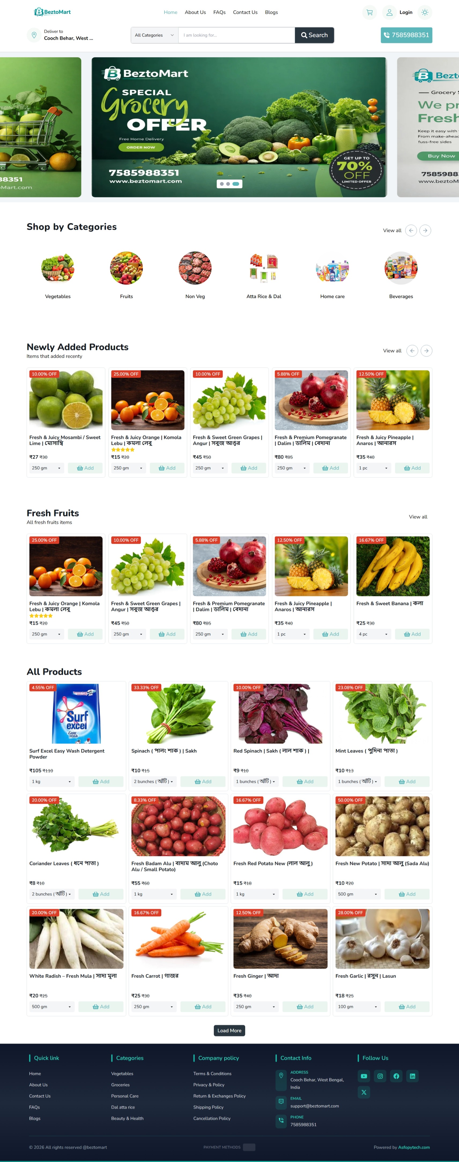The height and width of the screenshot is (1162, 459).
Task: Open the shopping cart icon
Action: click(x=369, y=13)
